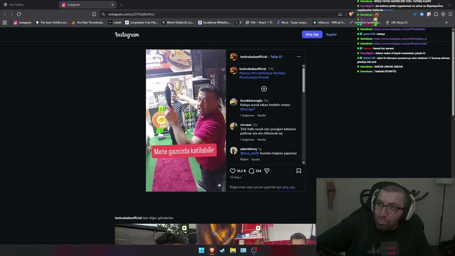Save the post with the bookmark icon
The image size is (455, 256).
coord(299,171)
